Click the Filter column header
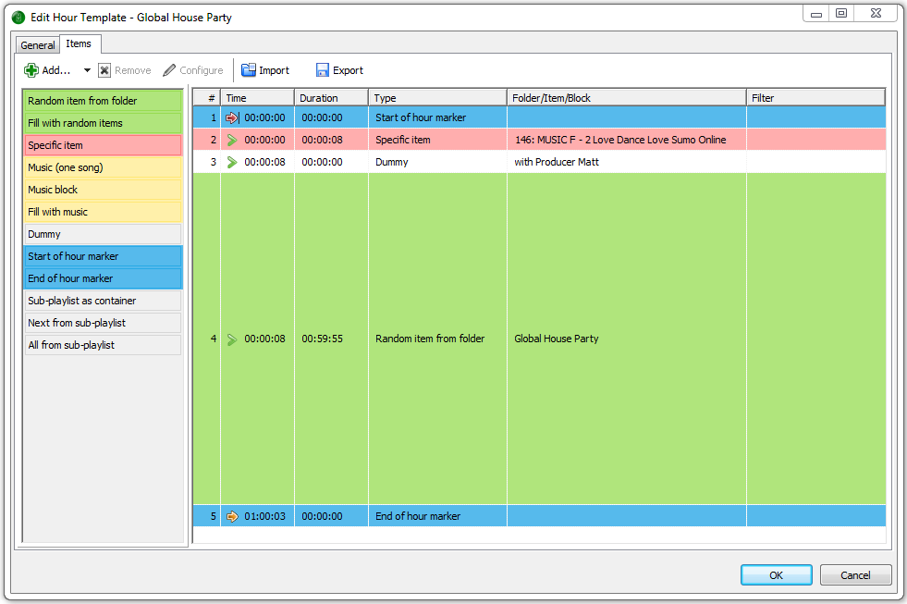 (815, 98)
